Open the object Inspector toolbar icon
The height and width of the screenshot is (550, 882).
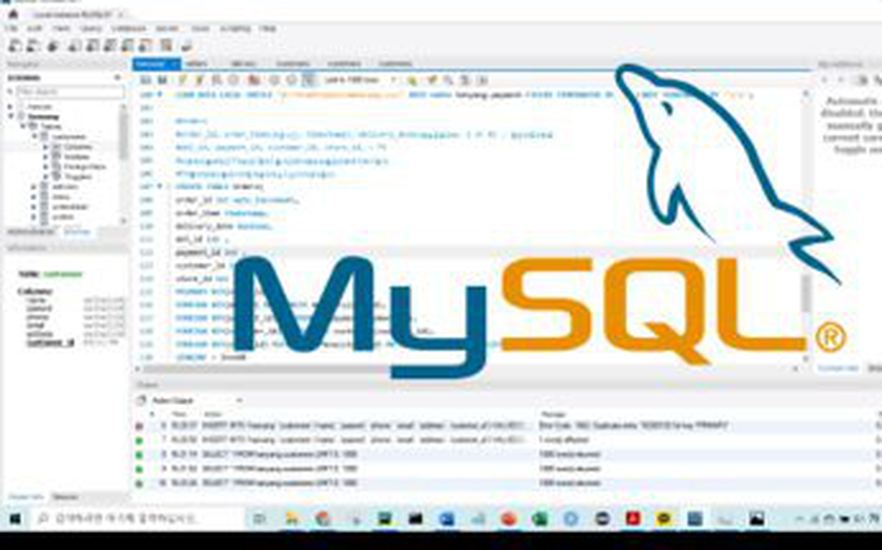(x=53, y=46)
